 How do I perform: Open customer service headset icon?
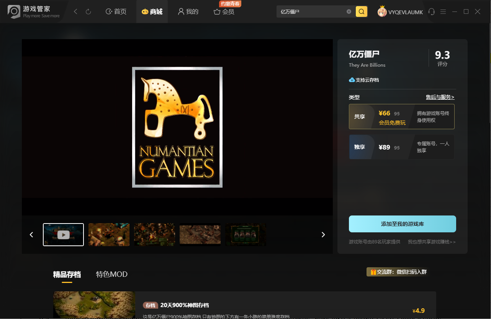coord(432,12)
